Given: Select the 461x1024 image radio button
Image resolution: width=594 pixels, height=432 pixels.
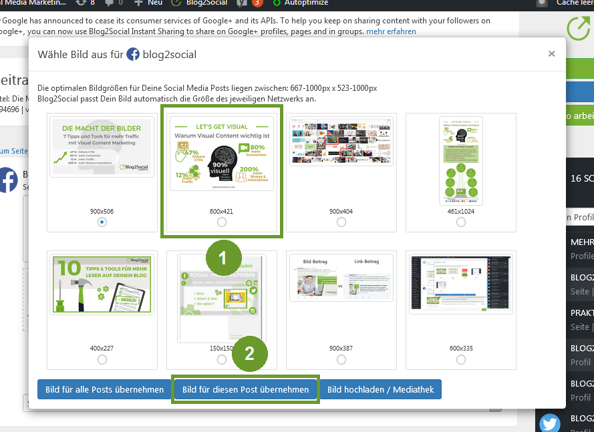Looking at the screenshot, I should 460,222.
